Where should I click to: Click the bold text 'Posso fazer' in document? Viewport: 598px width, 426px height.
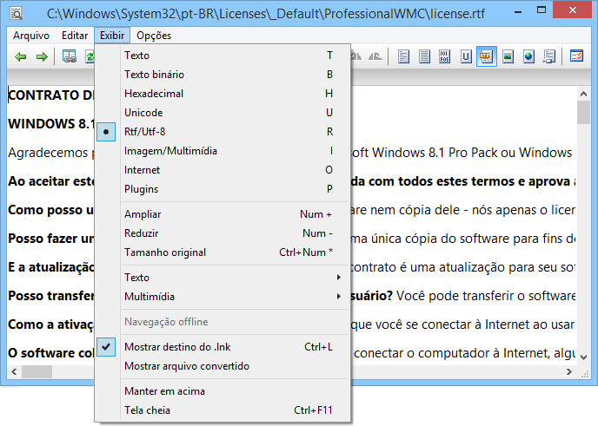click(x=43, y=239)
